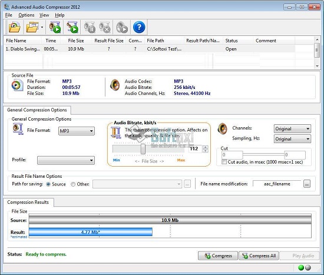The width and height of the screenshot is (324, 275).
Task: Click the Cut end value field
Action: (x=295, y=154)
